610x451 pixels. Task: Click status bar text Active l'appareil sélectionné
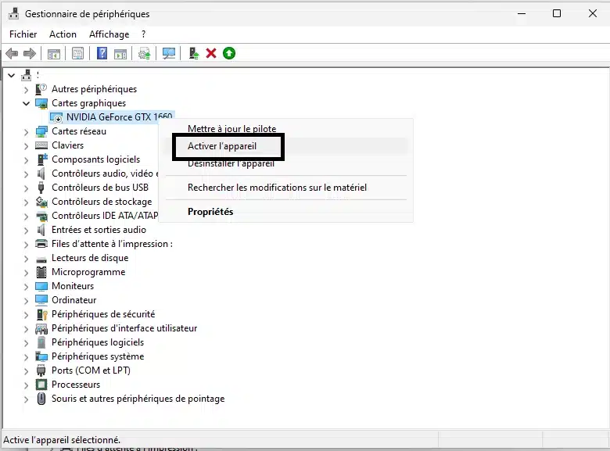62,440
